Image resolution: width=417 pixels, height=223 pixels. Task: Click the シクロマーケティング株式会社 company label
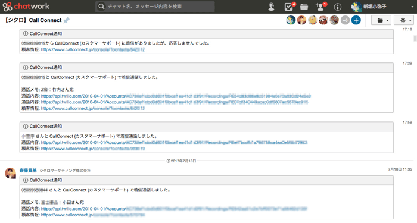pos(65,171)
